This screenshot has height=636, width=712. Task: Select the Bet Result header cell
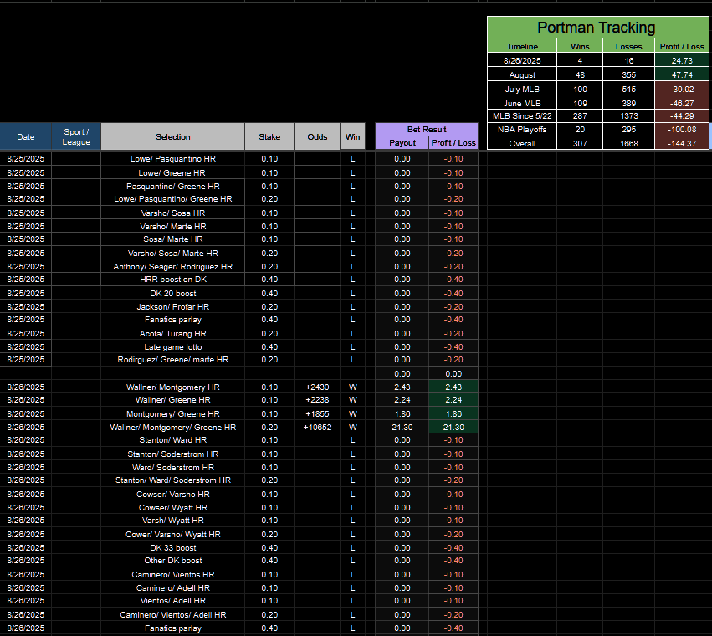(x=427, y=130)
